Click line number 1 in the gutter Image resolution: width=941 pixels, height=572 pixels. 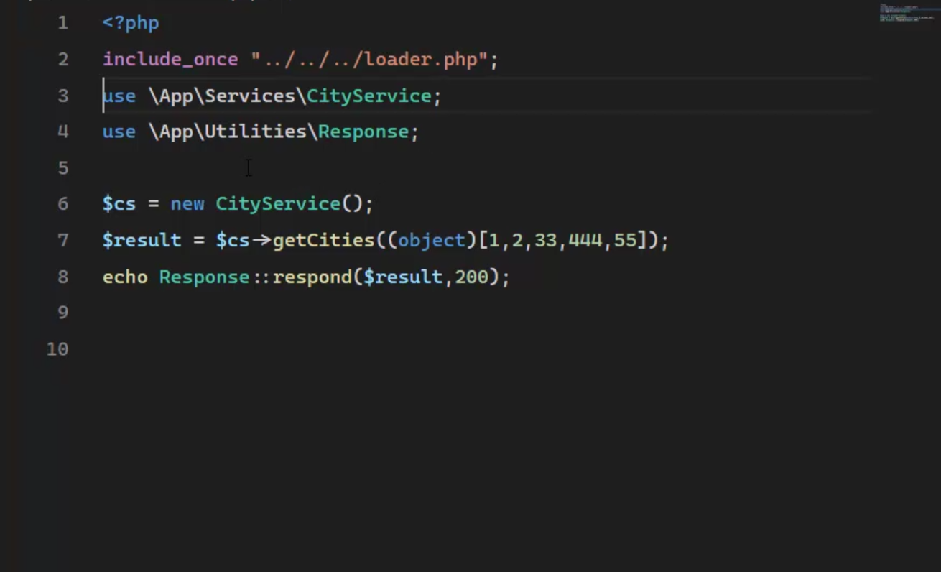coord(63,23)
